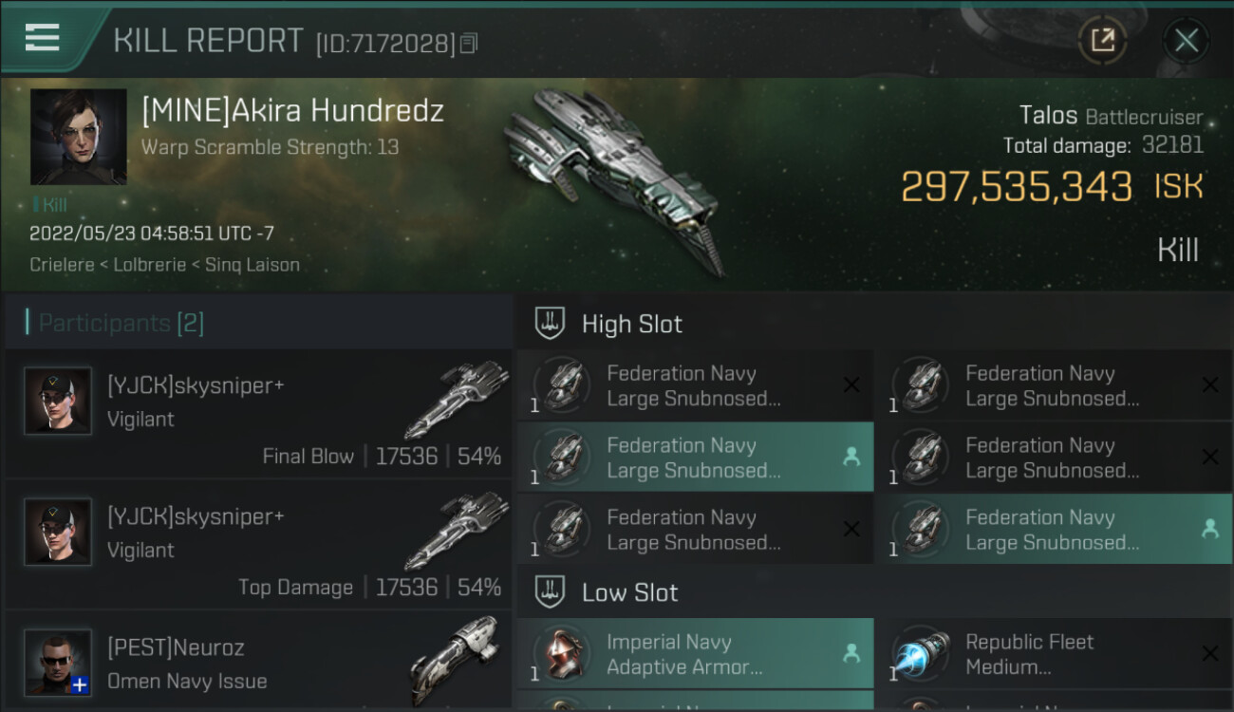Image resolution: width=1234 pixels, height=712 pixels.
Task: Open Akira Hundredz pilot portrait
Action: point(78,137)
